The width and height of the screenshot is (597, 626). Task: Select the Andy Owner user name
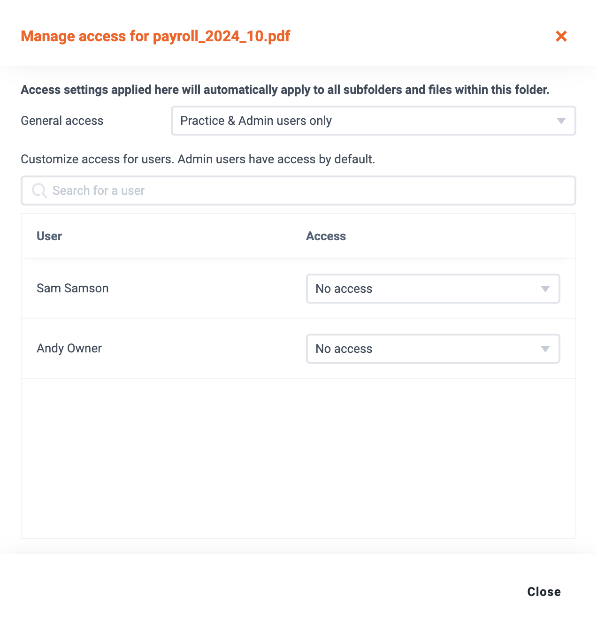click(x=69, y=348)
